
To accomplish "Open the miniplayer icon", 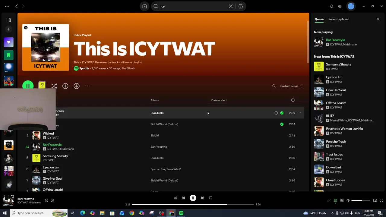I will pos(375,200).
